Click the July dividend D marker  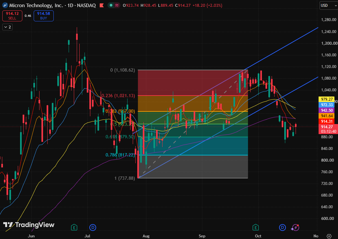pyautogui.click(x=93, y=227)
